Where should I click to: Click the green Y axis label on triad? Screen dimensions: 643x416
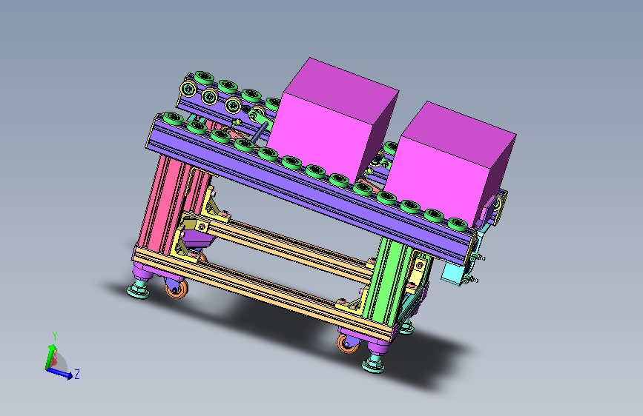coord(55,336)
